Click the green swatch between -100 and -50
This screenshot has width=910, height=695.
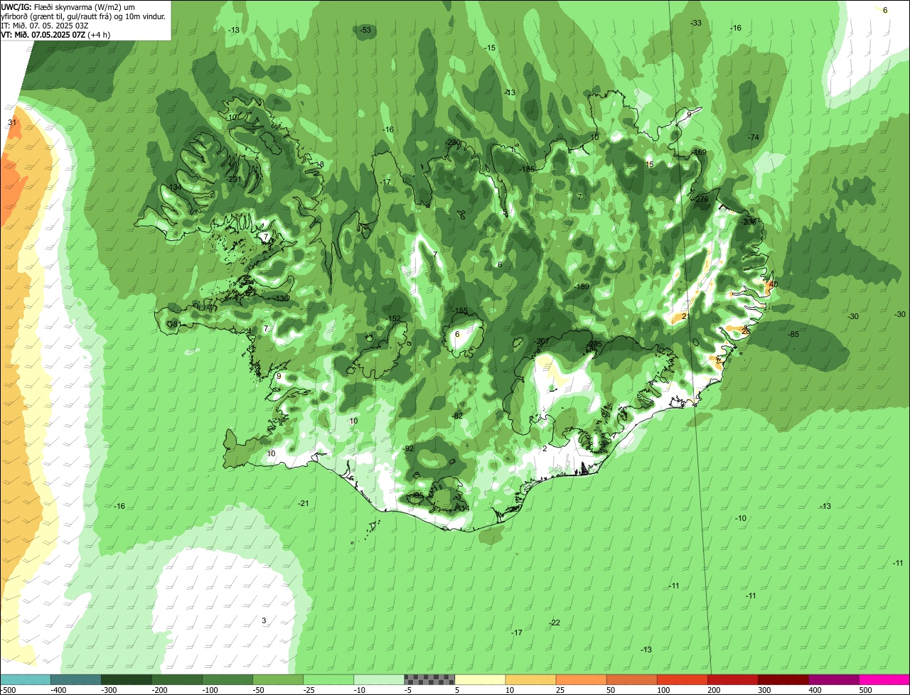(227, 680)
